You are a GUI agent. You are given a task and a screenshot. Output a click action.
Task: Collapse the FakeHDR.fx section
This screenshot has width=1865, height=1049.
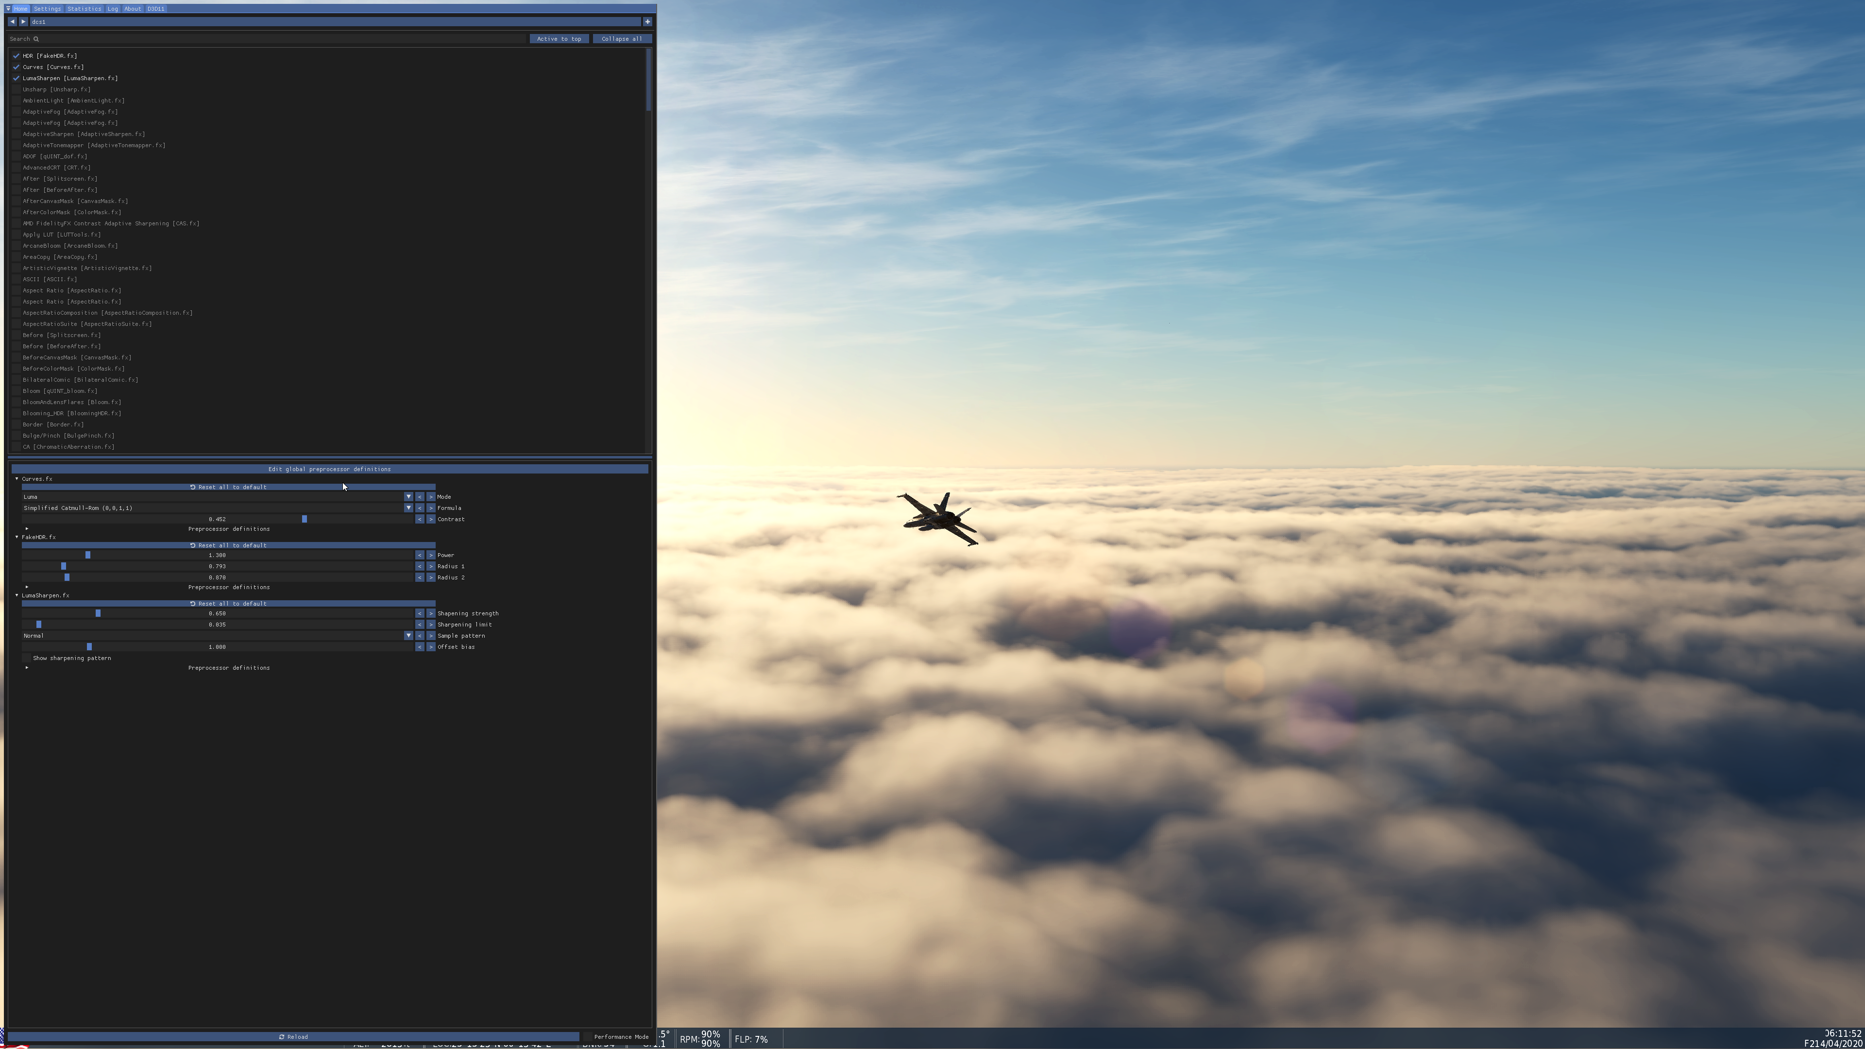17,537
